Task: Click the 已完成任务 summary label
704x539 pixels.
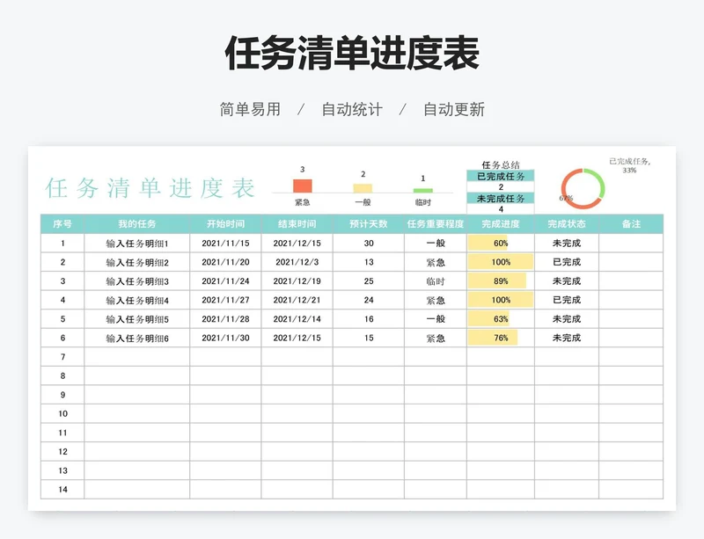Action: point(501,177)
